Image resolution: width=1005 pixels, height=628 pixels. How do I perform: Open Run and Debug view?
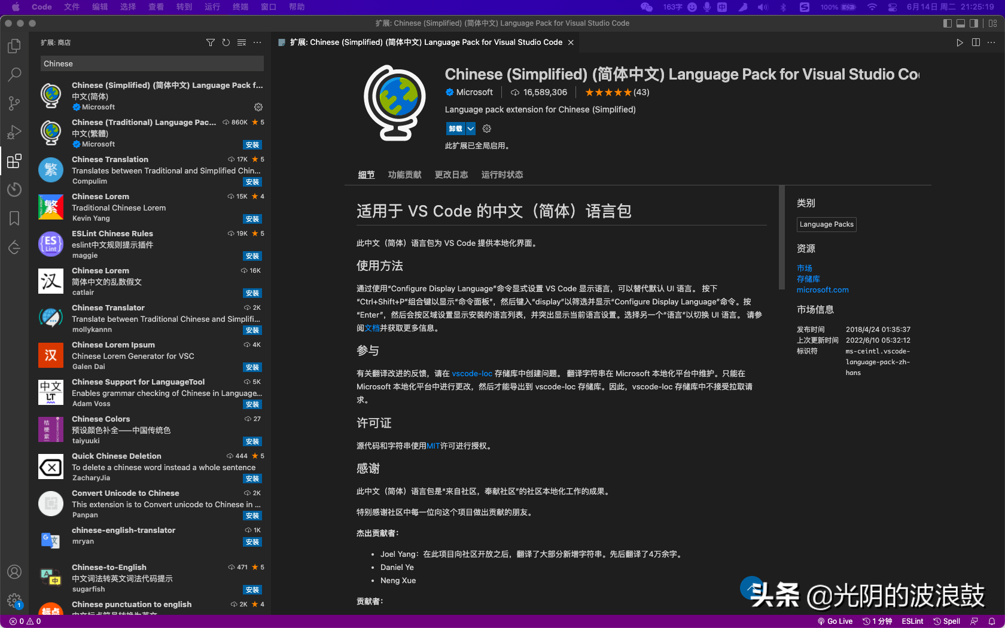(x=14, y=132)
